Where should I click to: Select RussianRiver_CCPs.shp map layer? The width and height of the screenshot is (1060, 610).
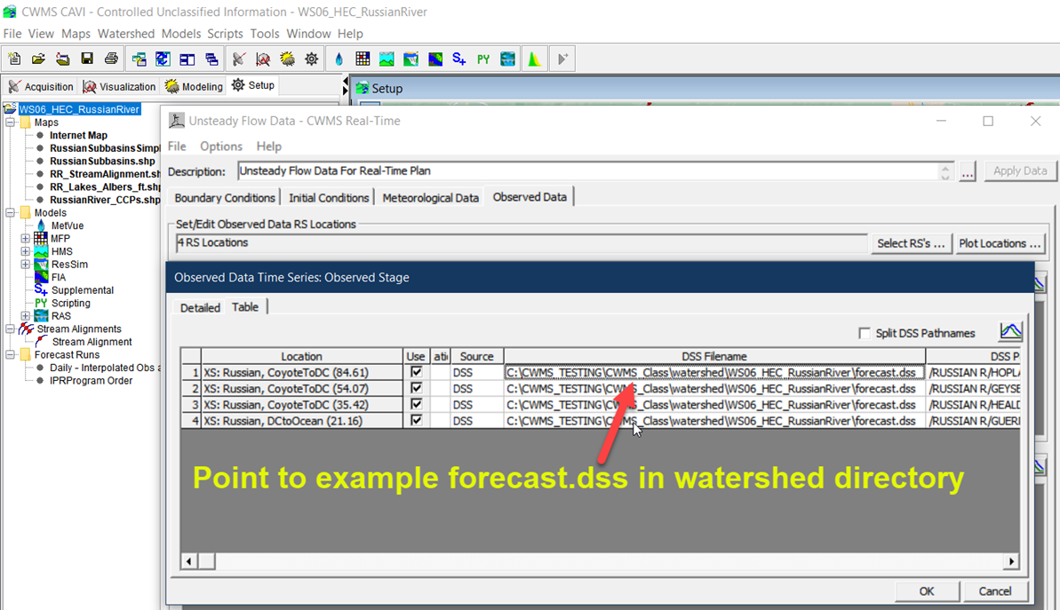point(105,200)
